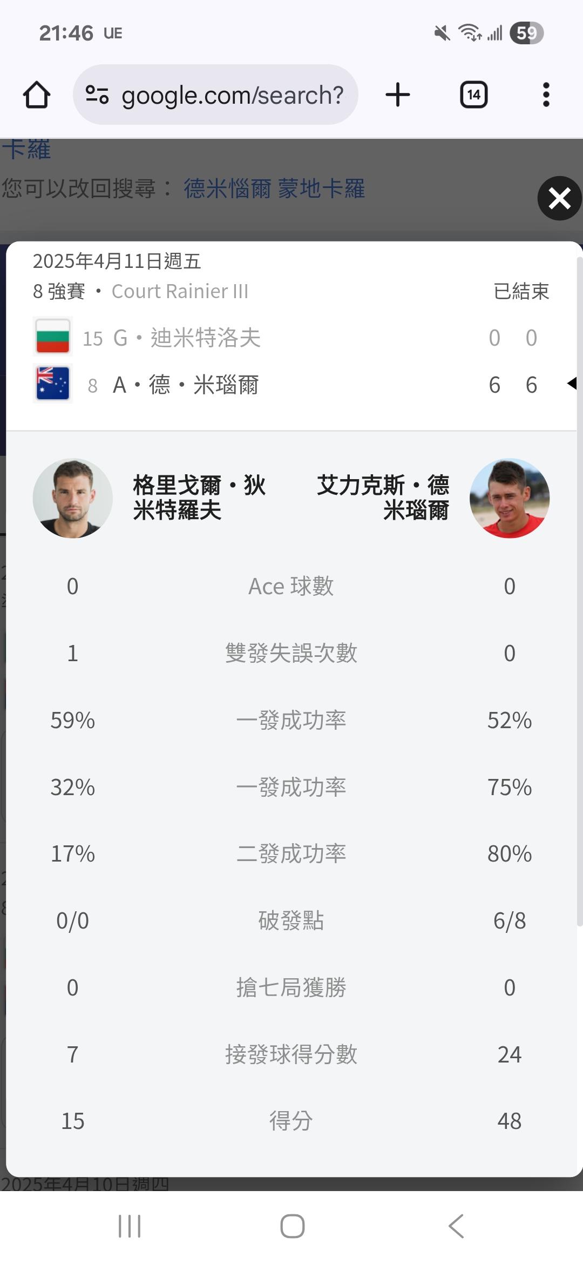The width and height of the screenshot is (583, 1264).
Task: Close the match details overlay
Action: 559,198
